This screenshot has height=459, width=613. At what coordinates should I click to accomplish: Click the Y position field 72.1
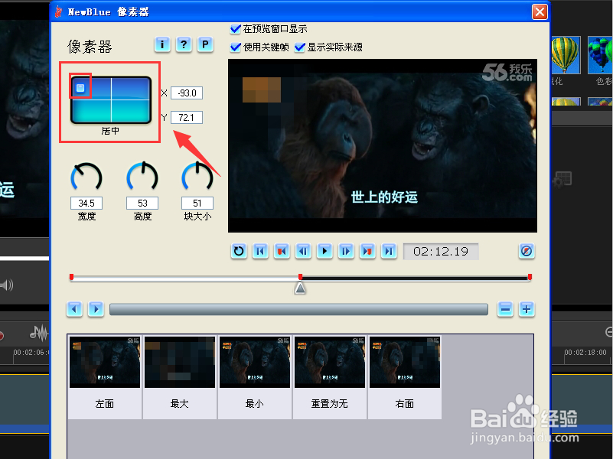pyautogui.click(x=187, y=117)
